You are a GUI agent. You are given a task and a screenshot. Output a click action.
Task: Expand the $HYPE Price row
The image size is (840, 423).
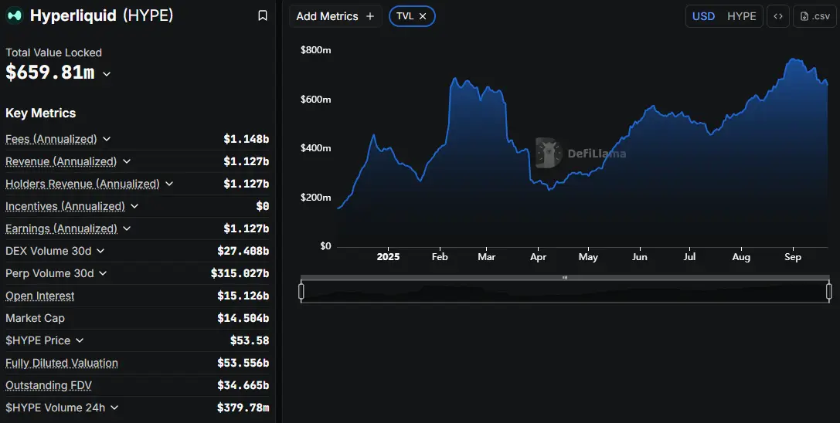point(80,340)
